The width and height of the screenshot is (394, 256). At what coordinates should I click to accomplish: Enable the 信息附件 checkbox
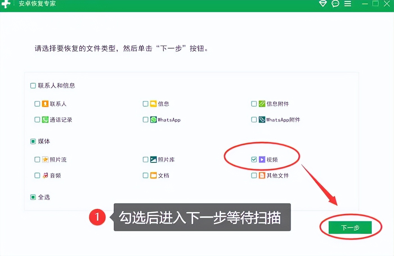[254, 104]
